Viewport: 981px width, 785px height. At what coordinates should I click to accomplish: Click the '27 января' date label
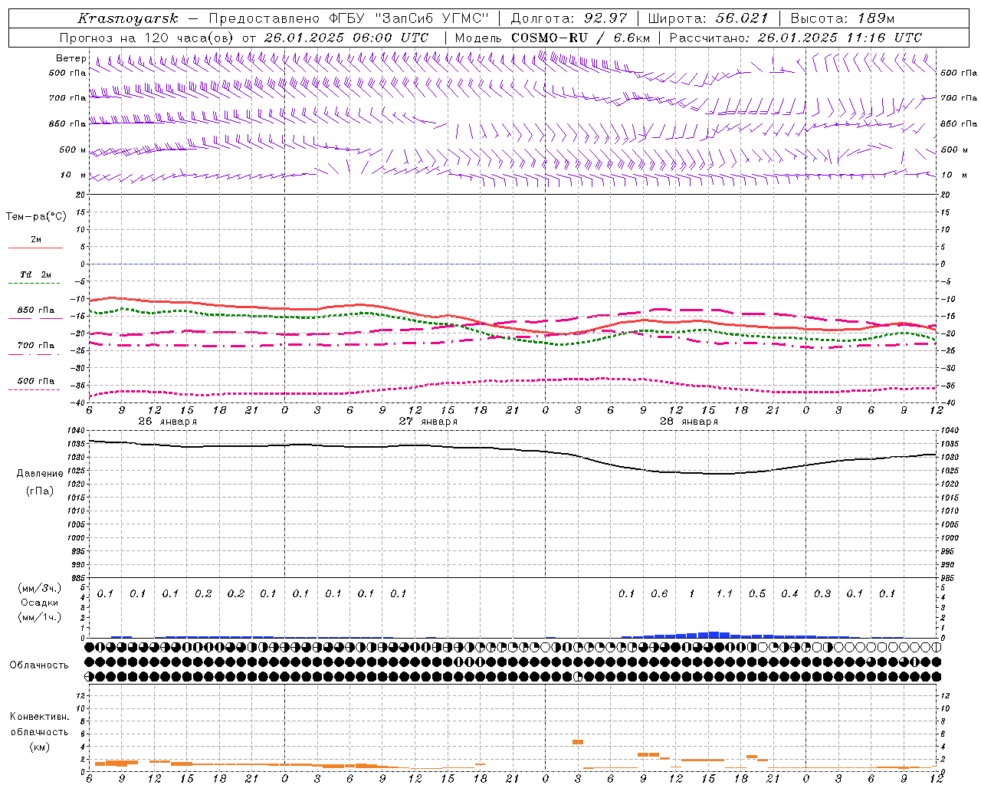point(428,422)
